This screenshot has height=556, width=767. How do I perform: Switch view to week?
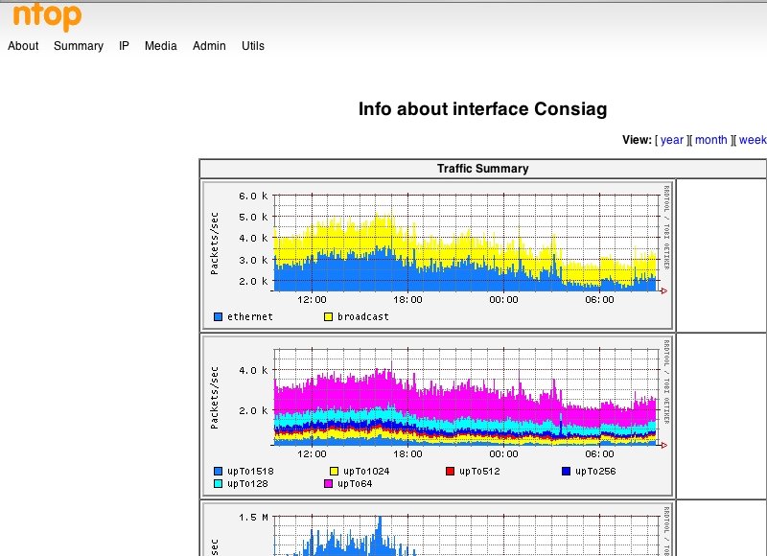[753, 140]
